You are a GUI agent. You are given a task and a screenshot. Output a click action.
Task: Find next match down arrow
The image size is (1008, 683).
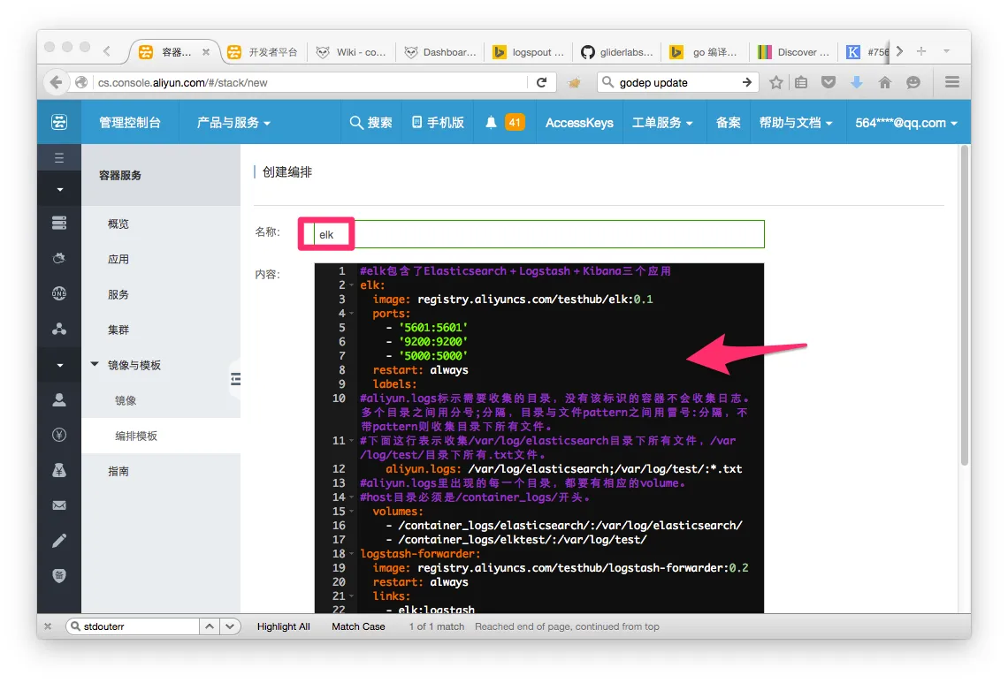(x=230, y=626)
